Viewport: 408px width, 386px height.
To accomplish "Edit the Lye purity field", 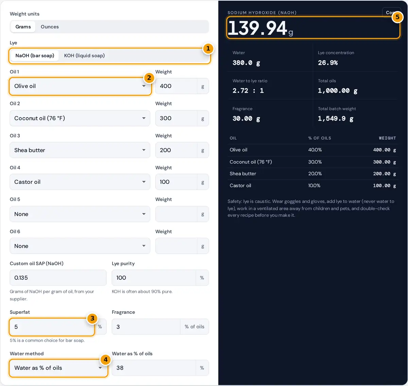I will coord(154,278).
